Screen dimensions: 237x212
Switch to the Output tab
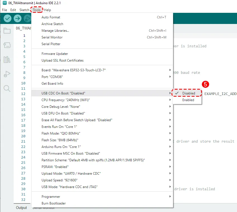[x=21, y=208]
